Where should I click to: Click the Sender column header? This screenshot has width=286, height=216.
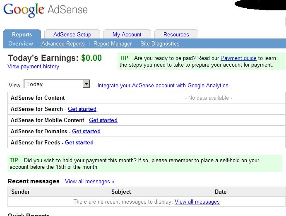point(20,192)
